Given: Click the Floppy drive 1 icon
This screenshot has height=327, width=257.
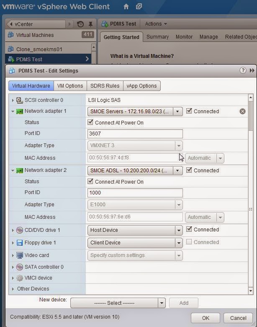Looking at the screenshot, I should tap(20, 243).
